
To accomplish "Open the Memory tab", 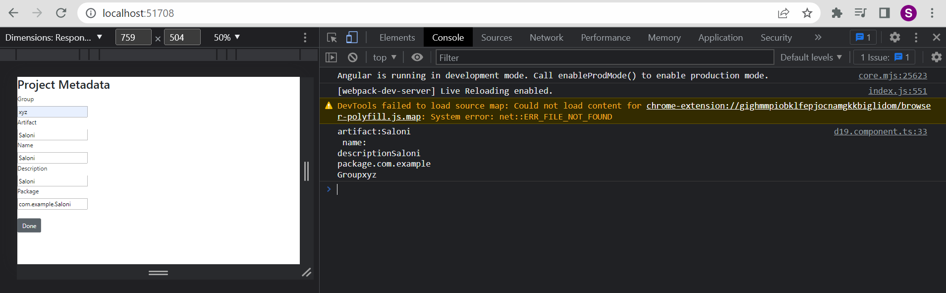I will [x=664, y=38].
